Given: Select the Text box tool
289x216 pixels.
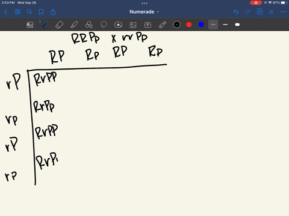Looking at the screenshot, I should coord(148,25).
